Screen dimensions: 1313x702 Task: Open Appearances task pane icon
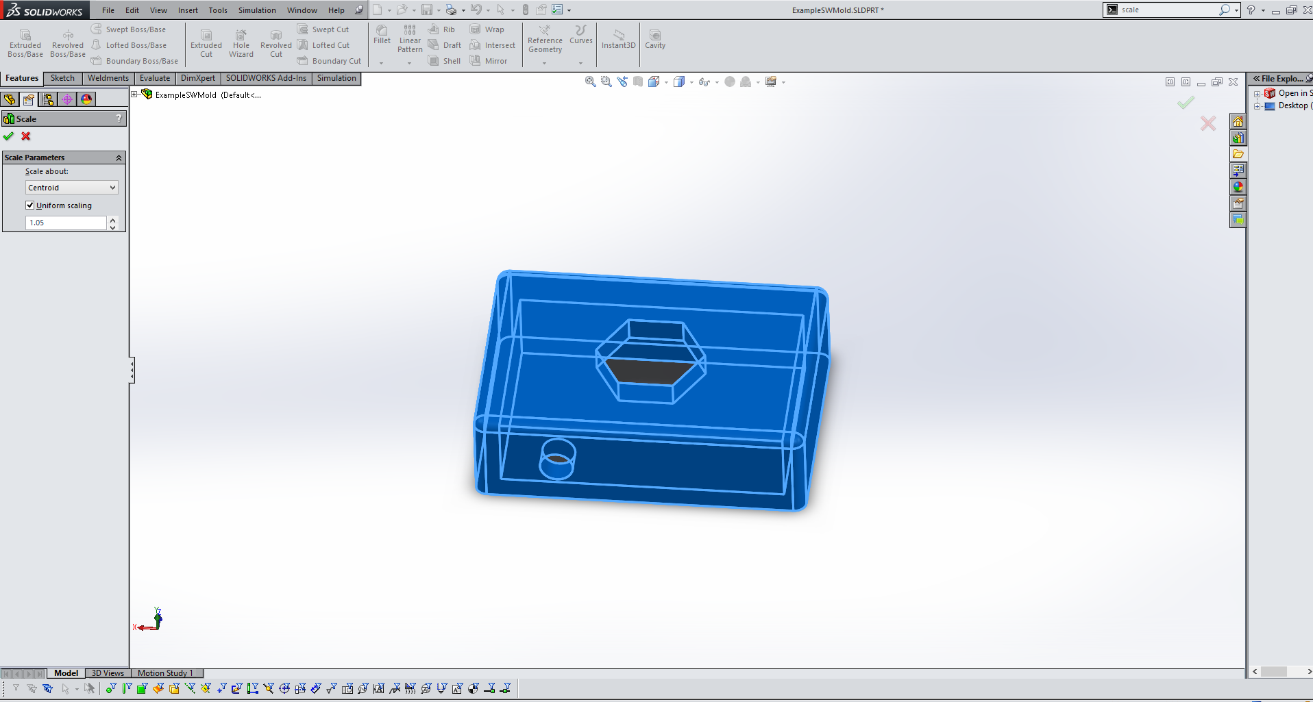click(x=1238, y=187)
